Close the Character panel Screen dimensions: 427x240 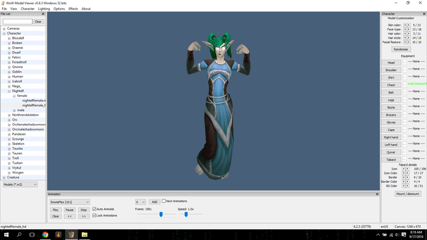click(424, 14)
